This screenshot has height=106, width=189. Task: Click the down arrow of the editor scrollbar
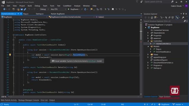141,94
